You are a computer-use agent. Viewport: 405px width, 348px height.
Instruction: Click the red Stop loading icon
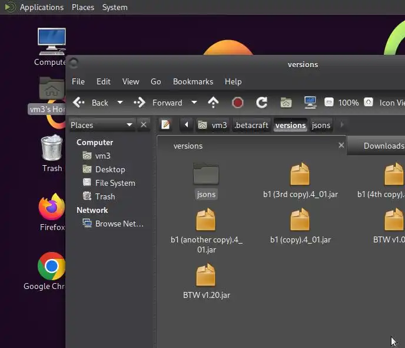click(x=237, y=103)
